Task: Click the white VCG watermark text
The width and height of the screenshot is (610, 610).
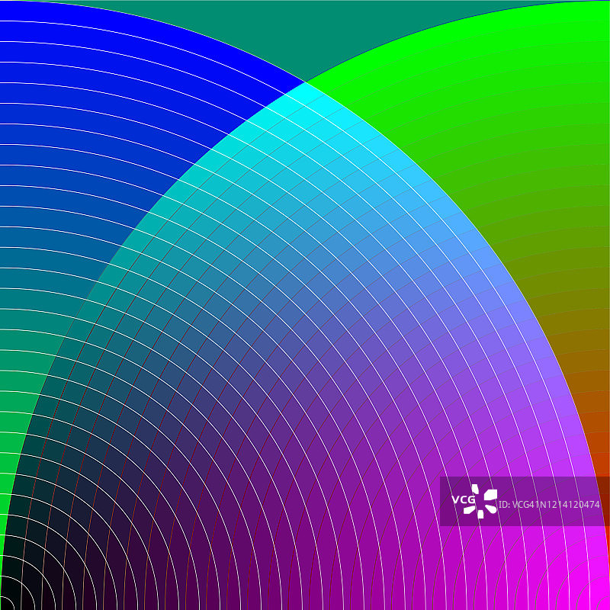Action: (463, 500)
